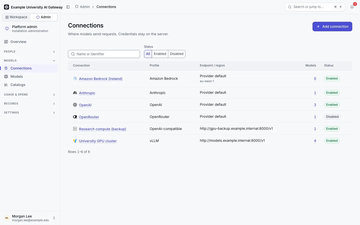Filter status to Disabled
Image resolution: width=360 pixels, height=225 pixels.
tap(177, 54)
